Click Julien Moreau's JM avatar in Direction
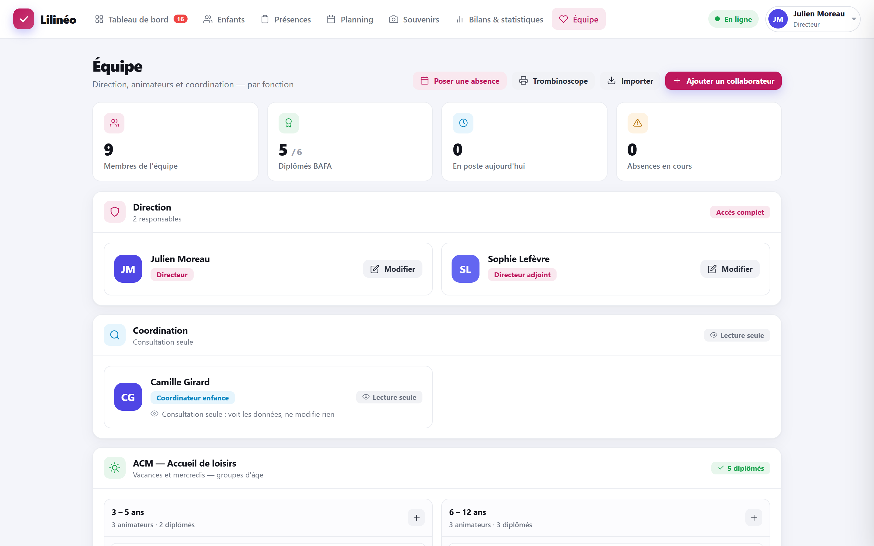 [x=128, y=269]
